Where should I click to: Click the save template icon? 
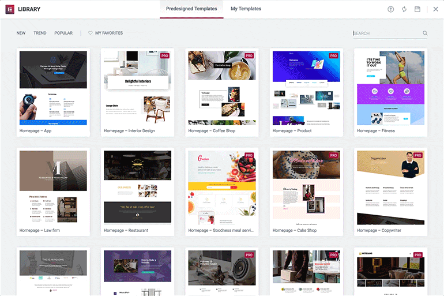coord(417,9)
